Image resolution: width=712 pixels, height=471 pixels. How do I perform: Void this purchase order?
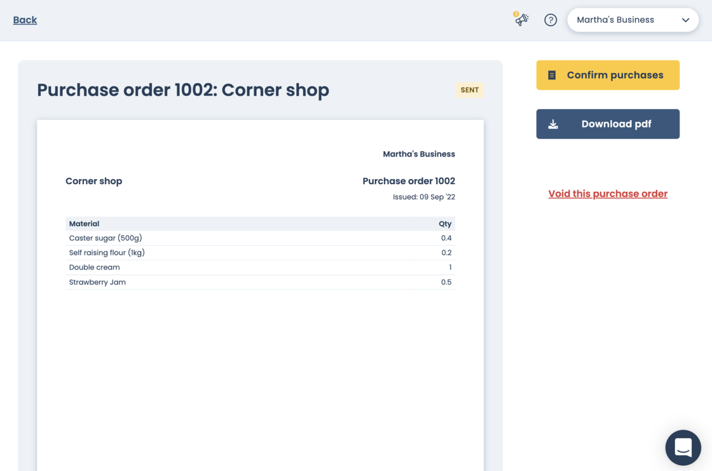click(x=607, y=194)
